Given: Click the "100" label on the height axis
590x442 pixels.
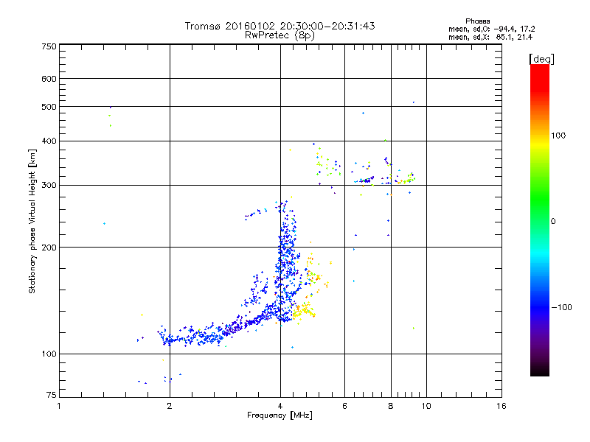Looking at the screenshot, I should tap(49, 354).
